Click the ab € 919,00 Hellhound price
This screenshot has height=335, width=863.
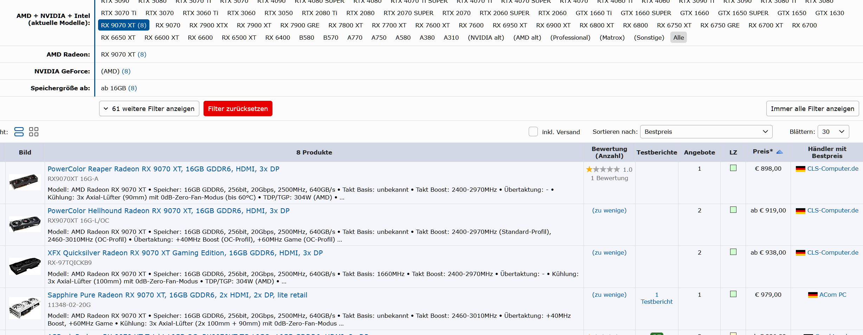[x=768, y=210]
